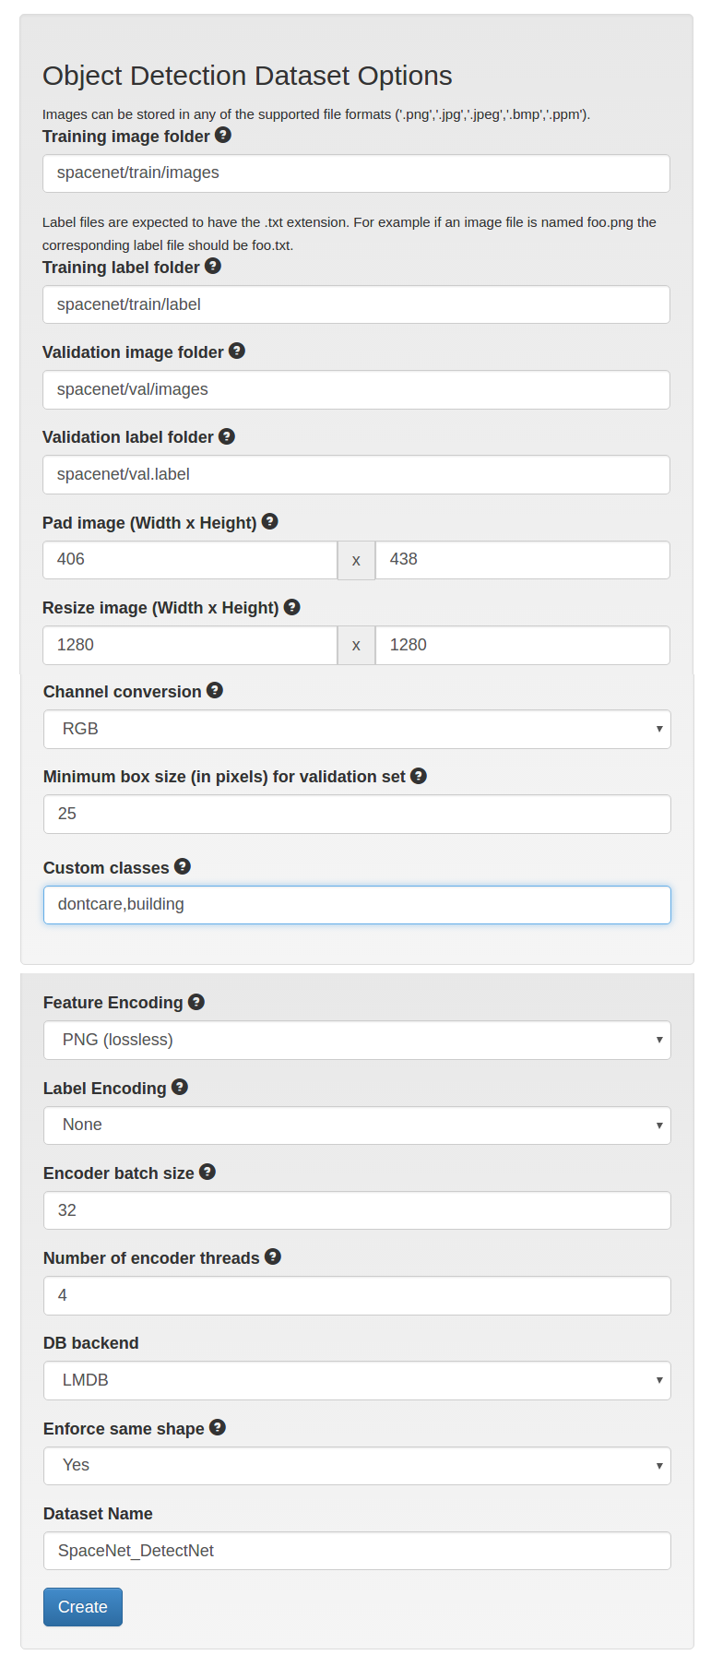This screenshot has width=711, height=1667.
Task: Click the resize image height field
Action: click(x=523, y=645)
